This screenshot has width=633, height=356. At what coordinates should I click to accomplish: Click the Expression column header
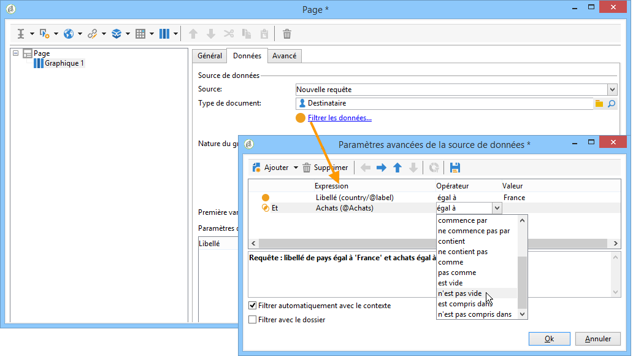331,186
